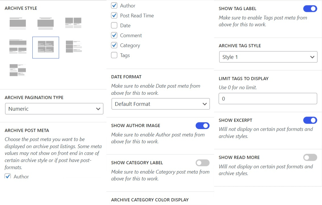Choose the archive style with one large post above two small
The image size is (322, 205).
18,47
